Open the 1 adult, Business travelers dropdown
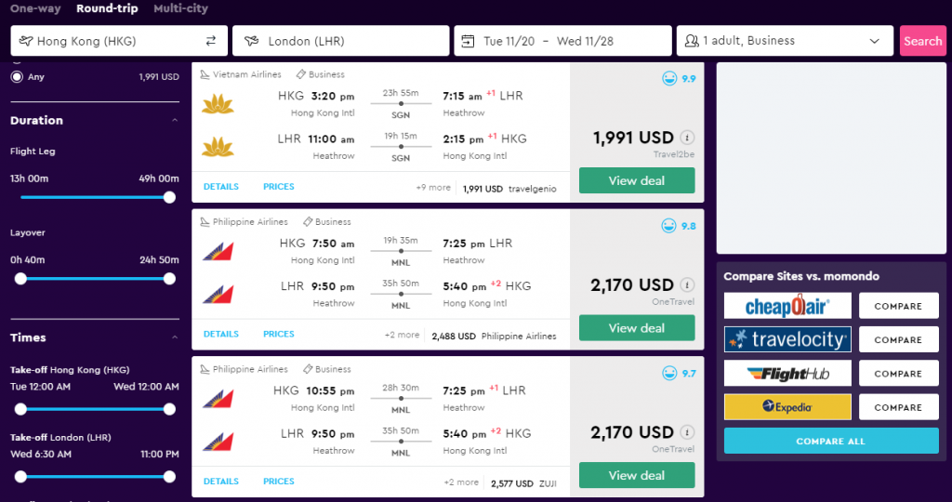Viewport: 952px width, 502px height. [x=785, y=41]
